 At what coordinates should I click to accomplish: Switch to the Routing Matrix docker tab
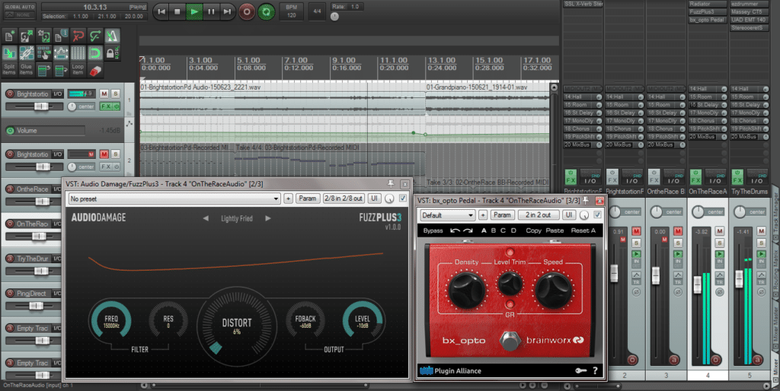tap(775, 272)
